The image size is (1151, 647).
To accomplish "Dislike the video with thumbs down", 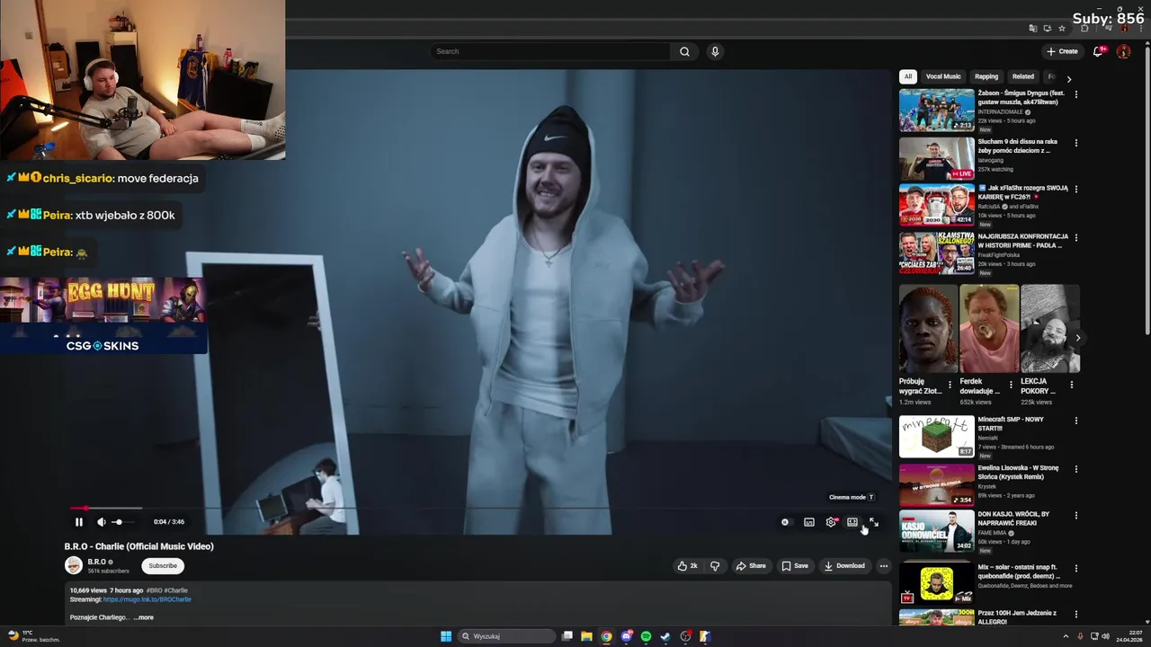I will [x=715, y=566].
